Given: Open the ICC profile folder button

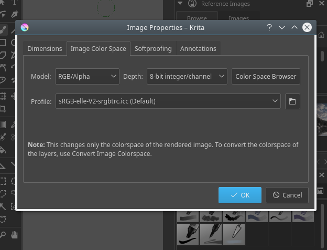Looking at the screenshot, I should coord(292,101).
